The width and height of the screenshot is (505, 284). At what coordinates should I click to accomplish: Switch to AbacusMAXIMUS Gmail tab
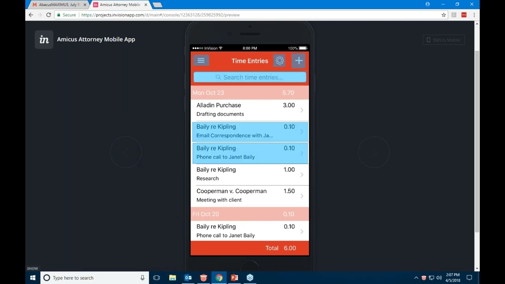click(59, 5)
